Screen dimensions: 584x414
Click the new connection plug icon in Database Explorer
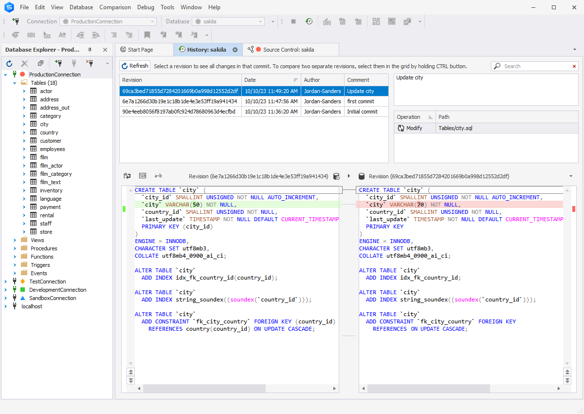coord(59,63)
